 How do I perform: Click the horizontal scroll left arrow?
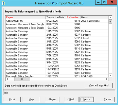(x=7, y=79)
